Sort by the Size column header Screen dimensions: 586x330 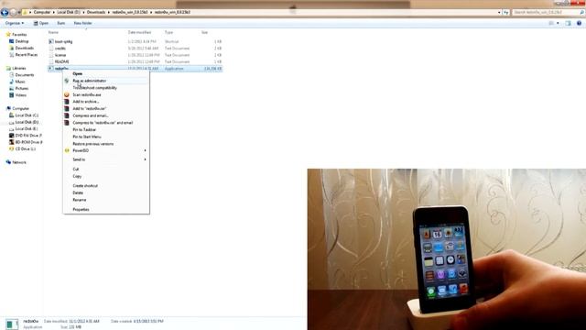[x=204, y=33]
